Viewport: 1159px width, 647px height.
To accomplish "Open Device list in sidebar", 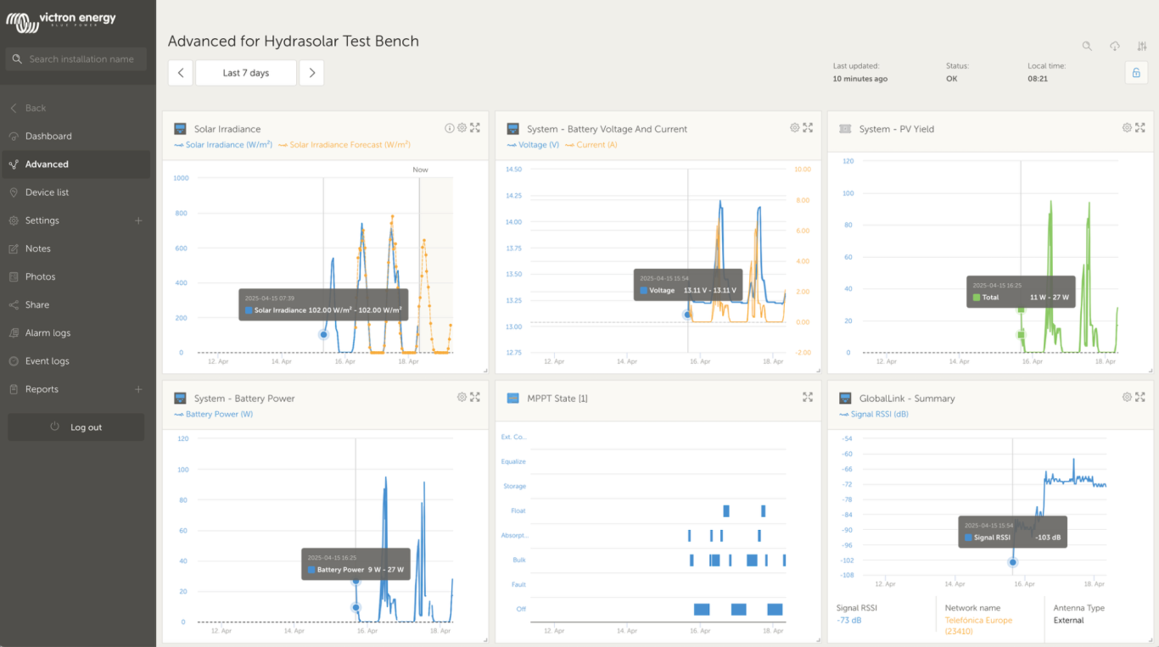I will point(47,192).
